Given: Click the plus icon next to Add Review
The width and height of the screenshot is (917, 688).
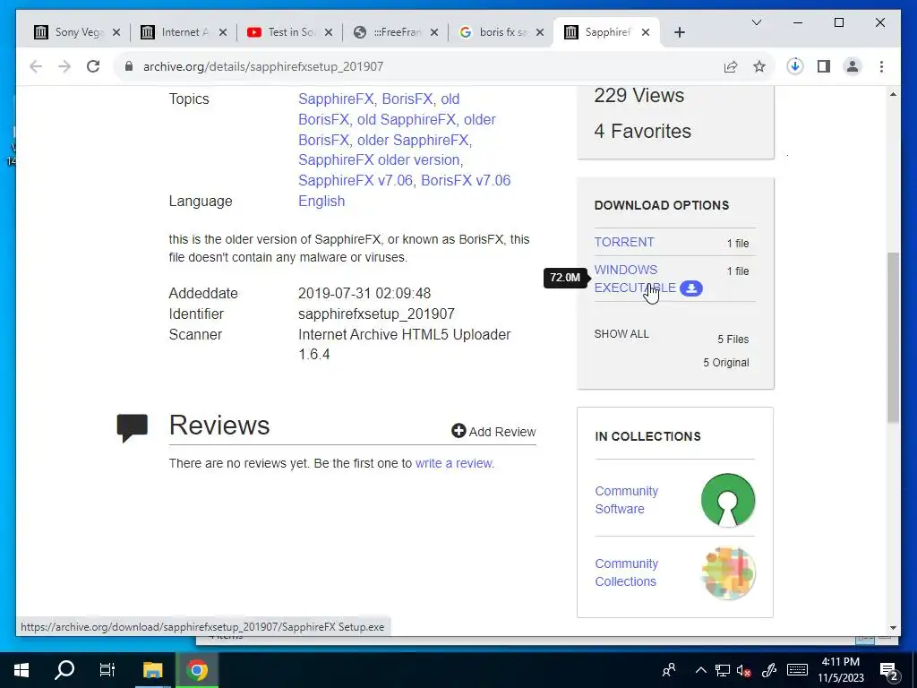Looking at the screenshot, I should tap(458, 431).
